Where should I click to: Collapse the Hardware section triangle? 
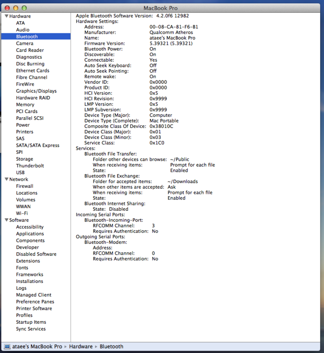click(7, 16)
